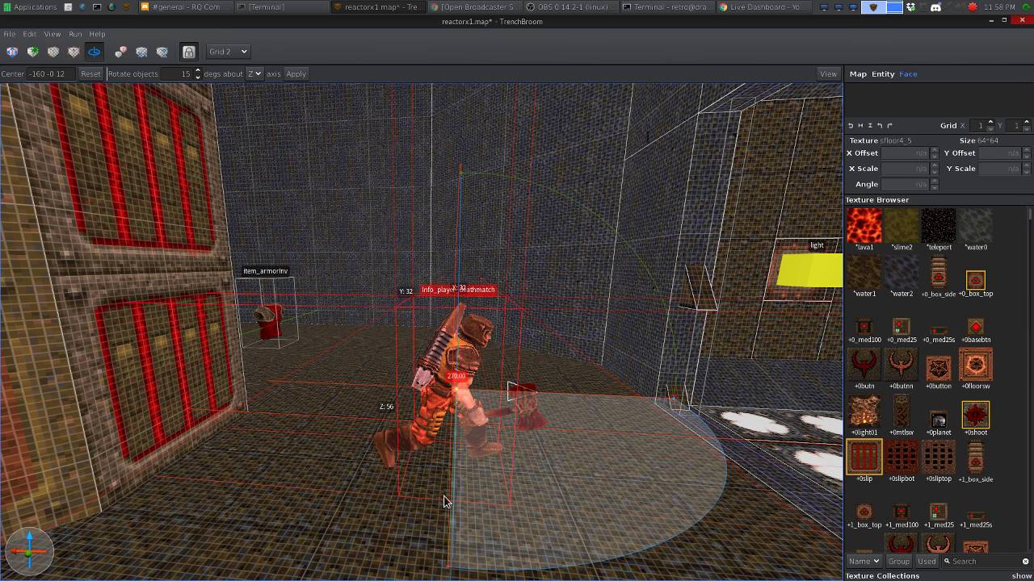Select the clip tool in toolbar

53,52
